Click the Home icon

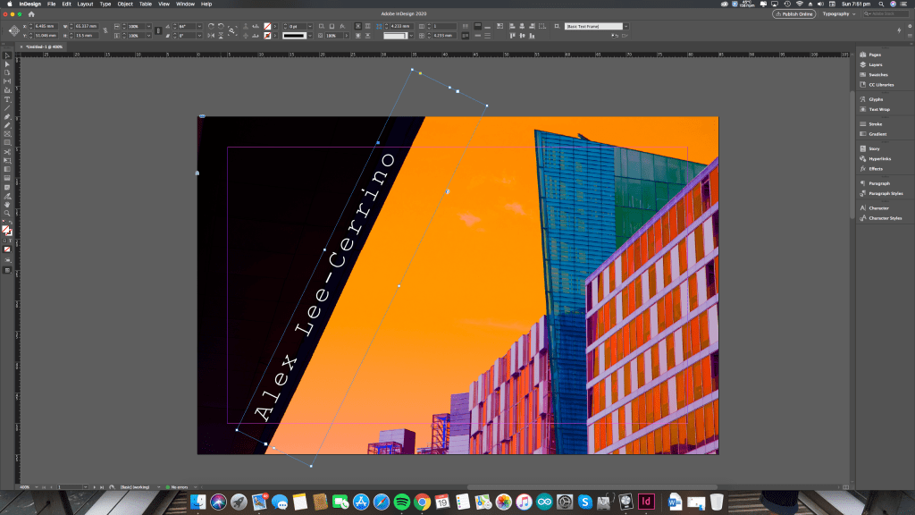pos(32,14)
